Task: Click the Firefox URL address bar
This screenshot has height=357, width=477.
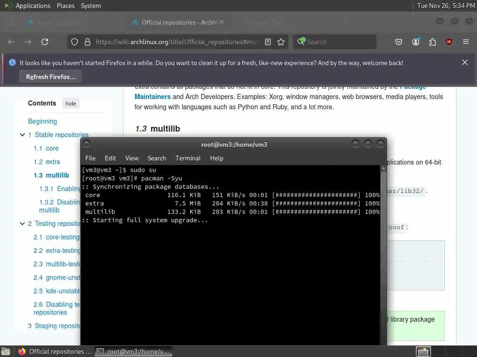Action: tap(177, 42)
